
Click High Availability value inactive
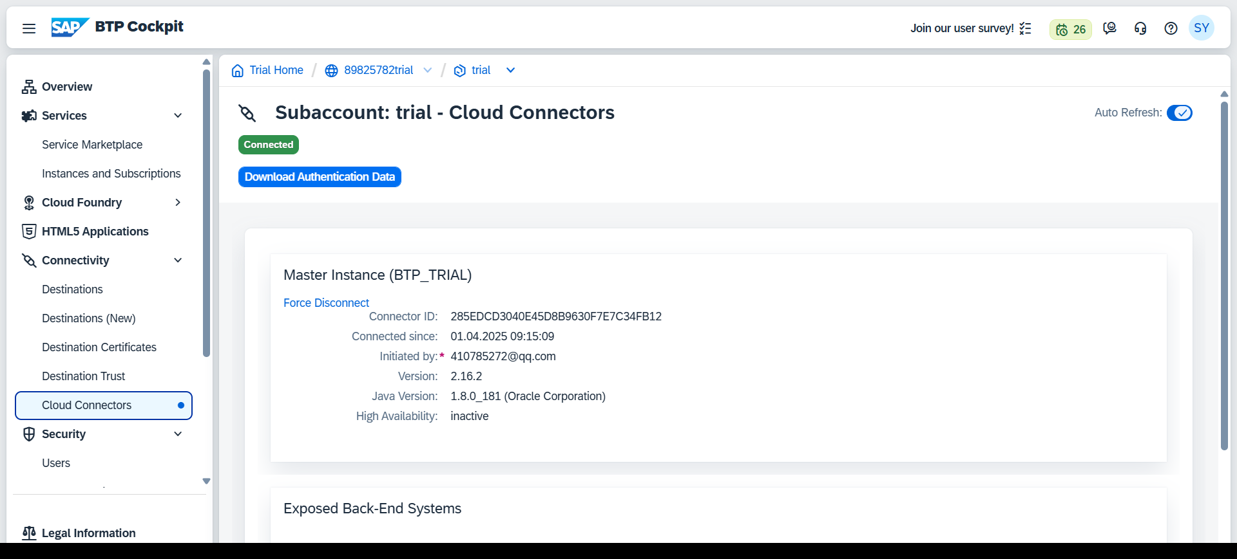(470, 416)
